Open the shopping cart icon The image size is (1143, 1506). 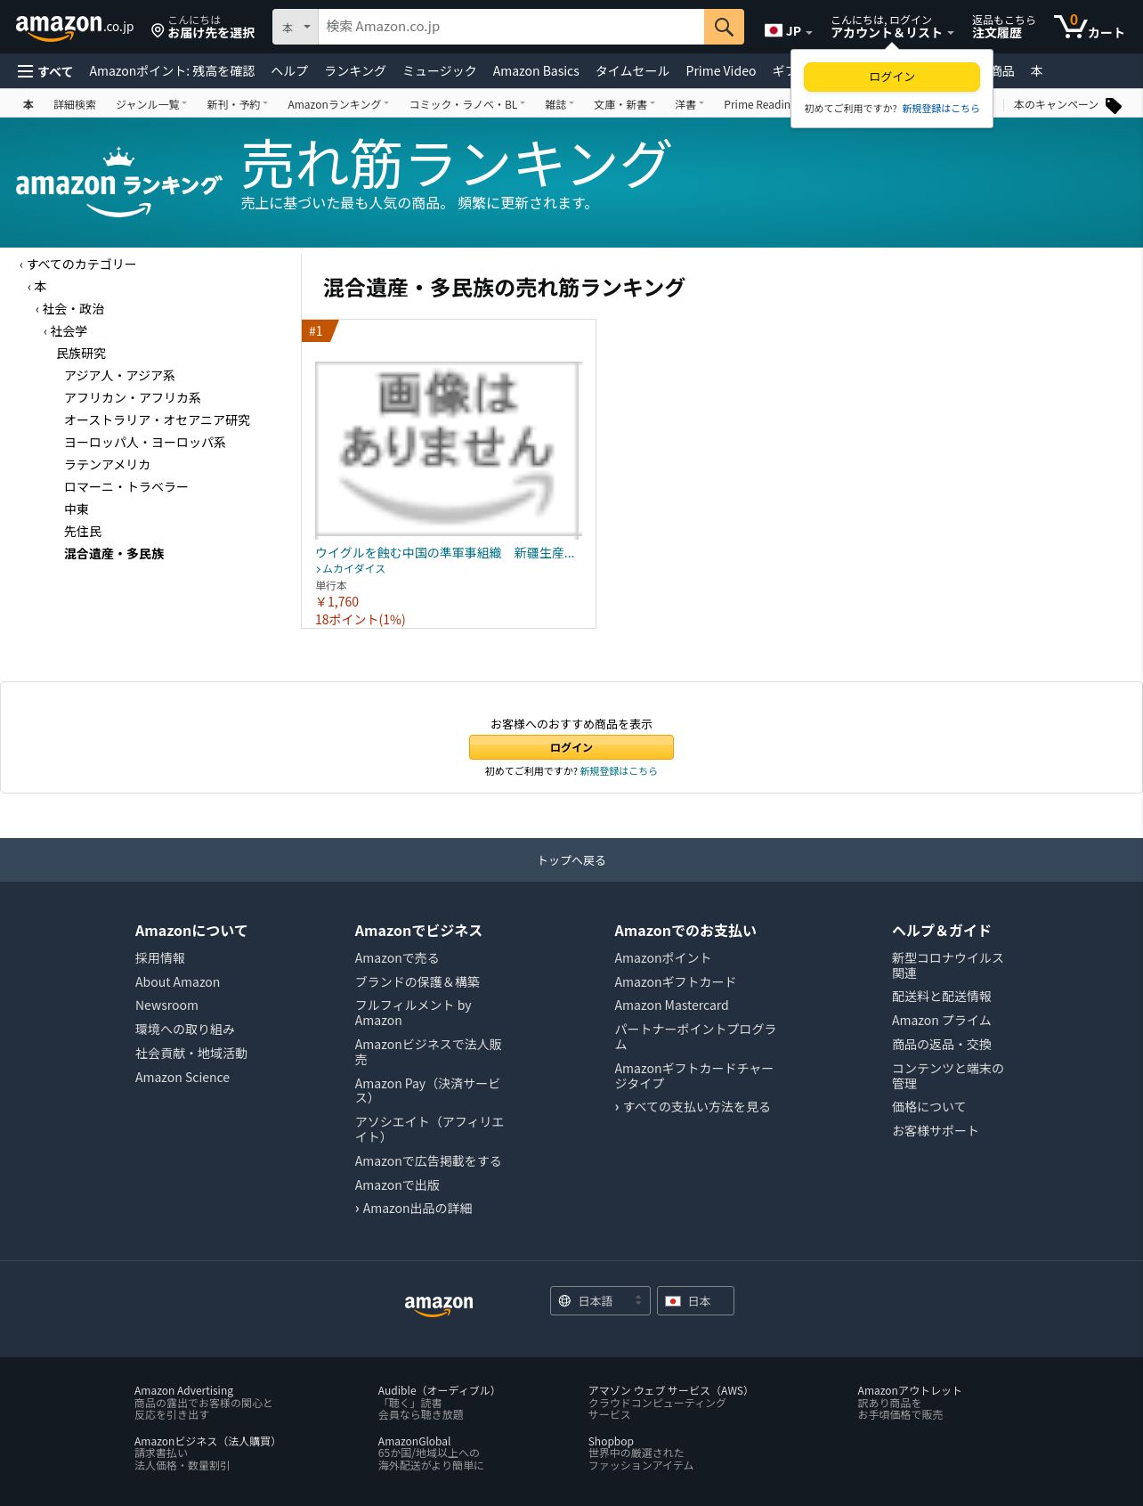point(1089,27)
